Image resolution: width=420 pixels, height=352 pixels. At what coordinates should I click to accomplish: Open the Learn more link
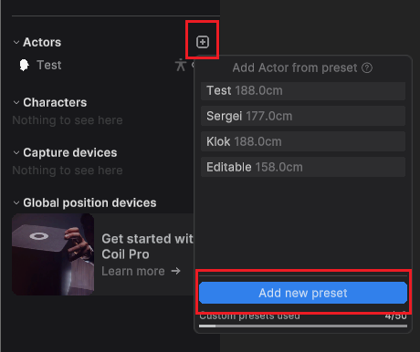[x=141, y=271]
